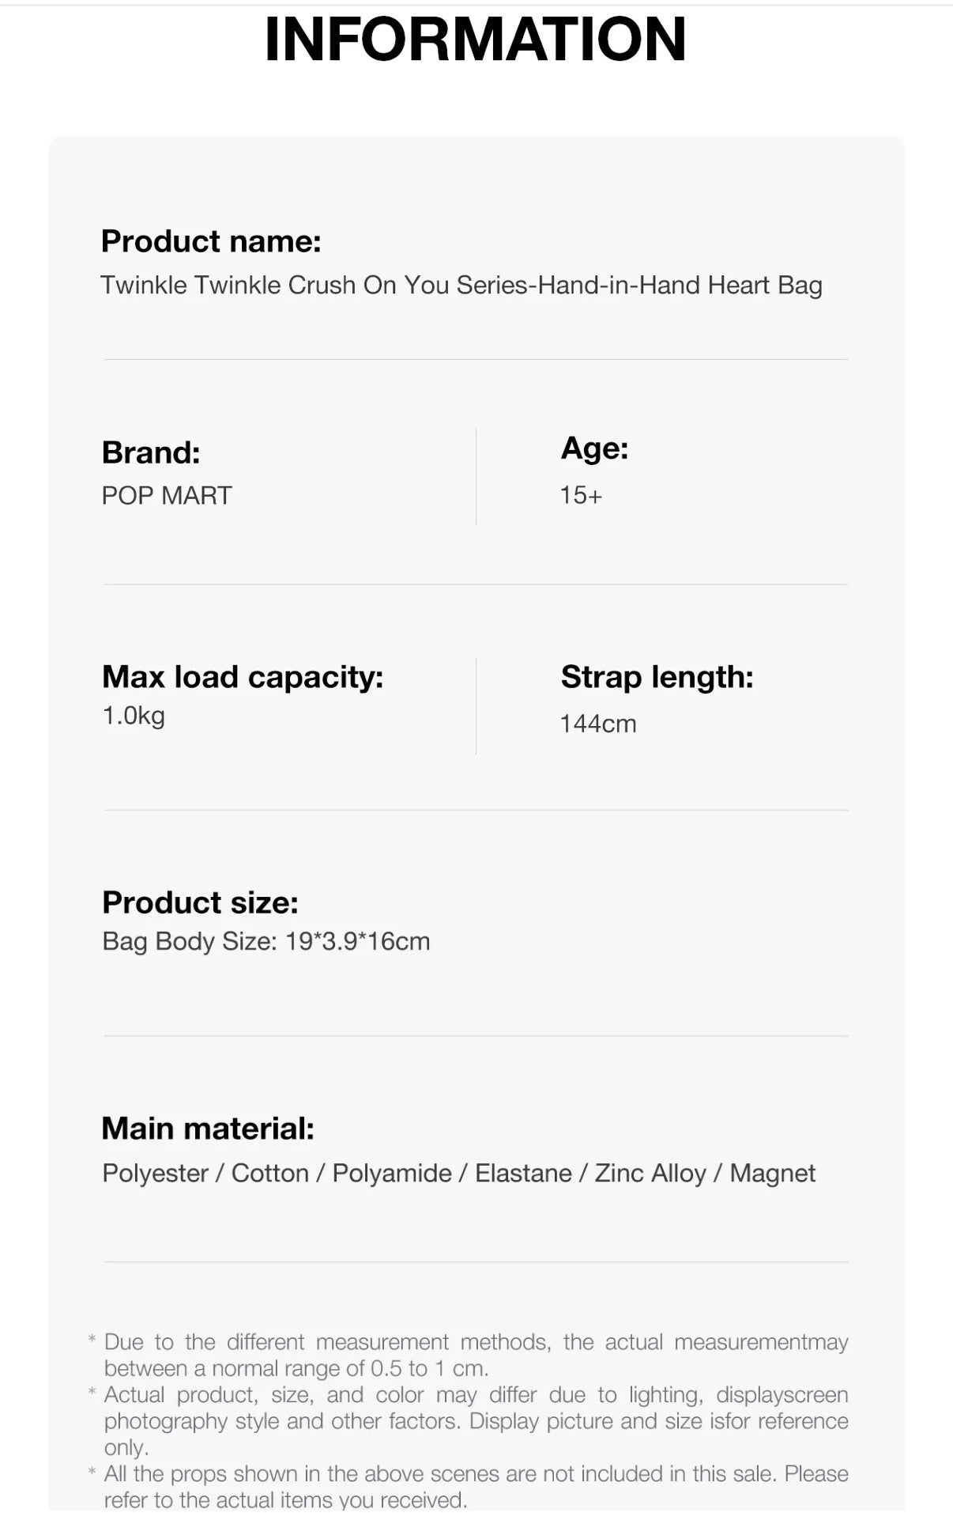
Task: Select the 1.0kg load value
Action: [134, 716]
